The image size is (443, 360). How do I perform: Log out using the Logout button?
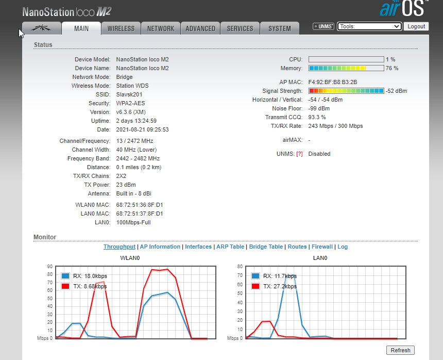pyautogui.click(x=416, y=26)
